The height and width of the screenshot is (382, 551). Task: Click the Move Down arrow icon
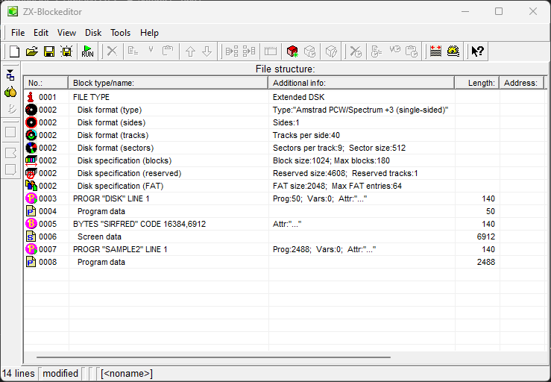pyautogui.click(x=207, y=51)
